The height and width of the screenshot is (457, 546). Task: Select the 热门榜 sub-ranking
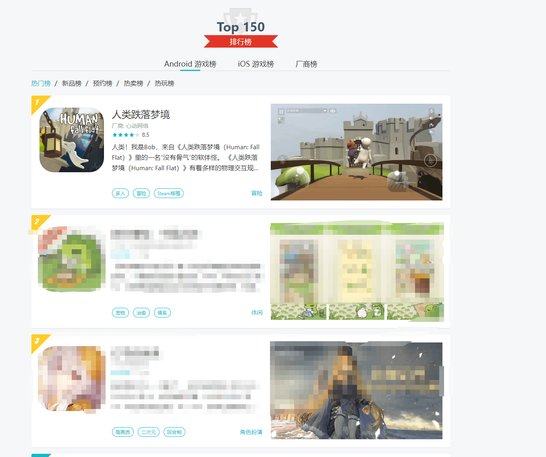(x=41, y=83)
